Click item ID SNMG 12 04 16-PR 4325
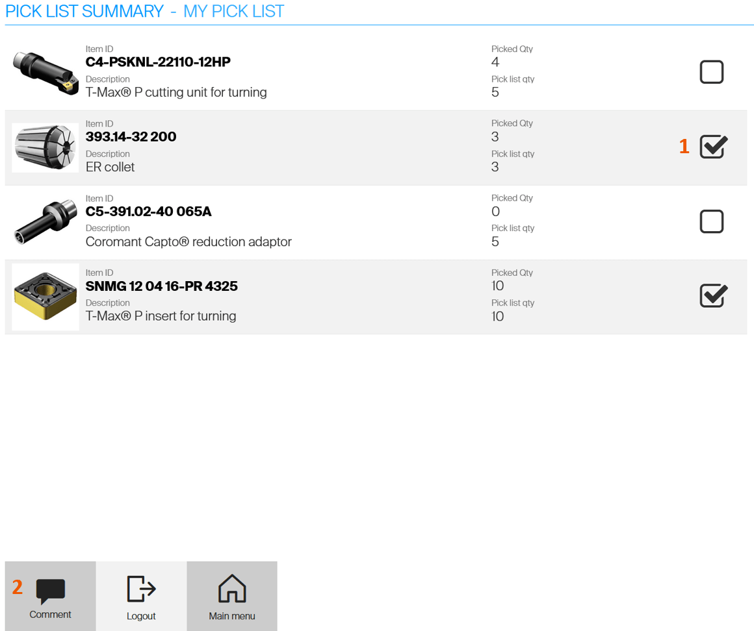The height and width of the screenshot is (631, 754). (161, 286)
